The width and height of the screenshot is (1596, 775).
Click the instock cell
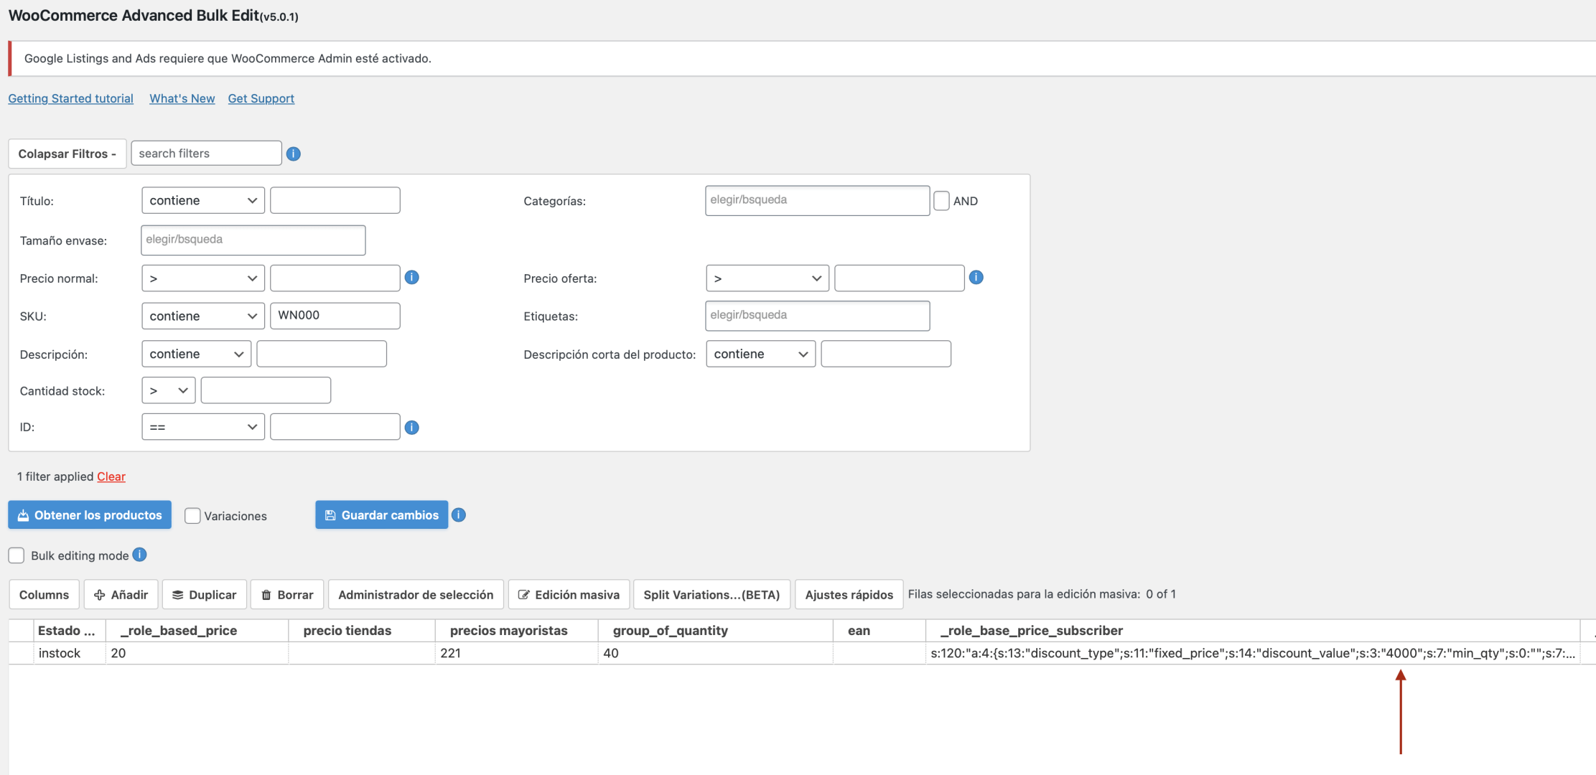[70, 653]
